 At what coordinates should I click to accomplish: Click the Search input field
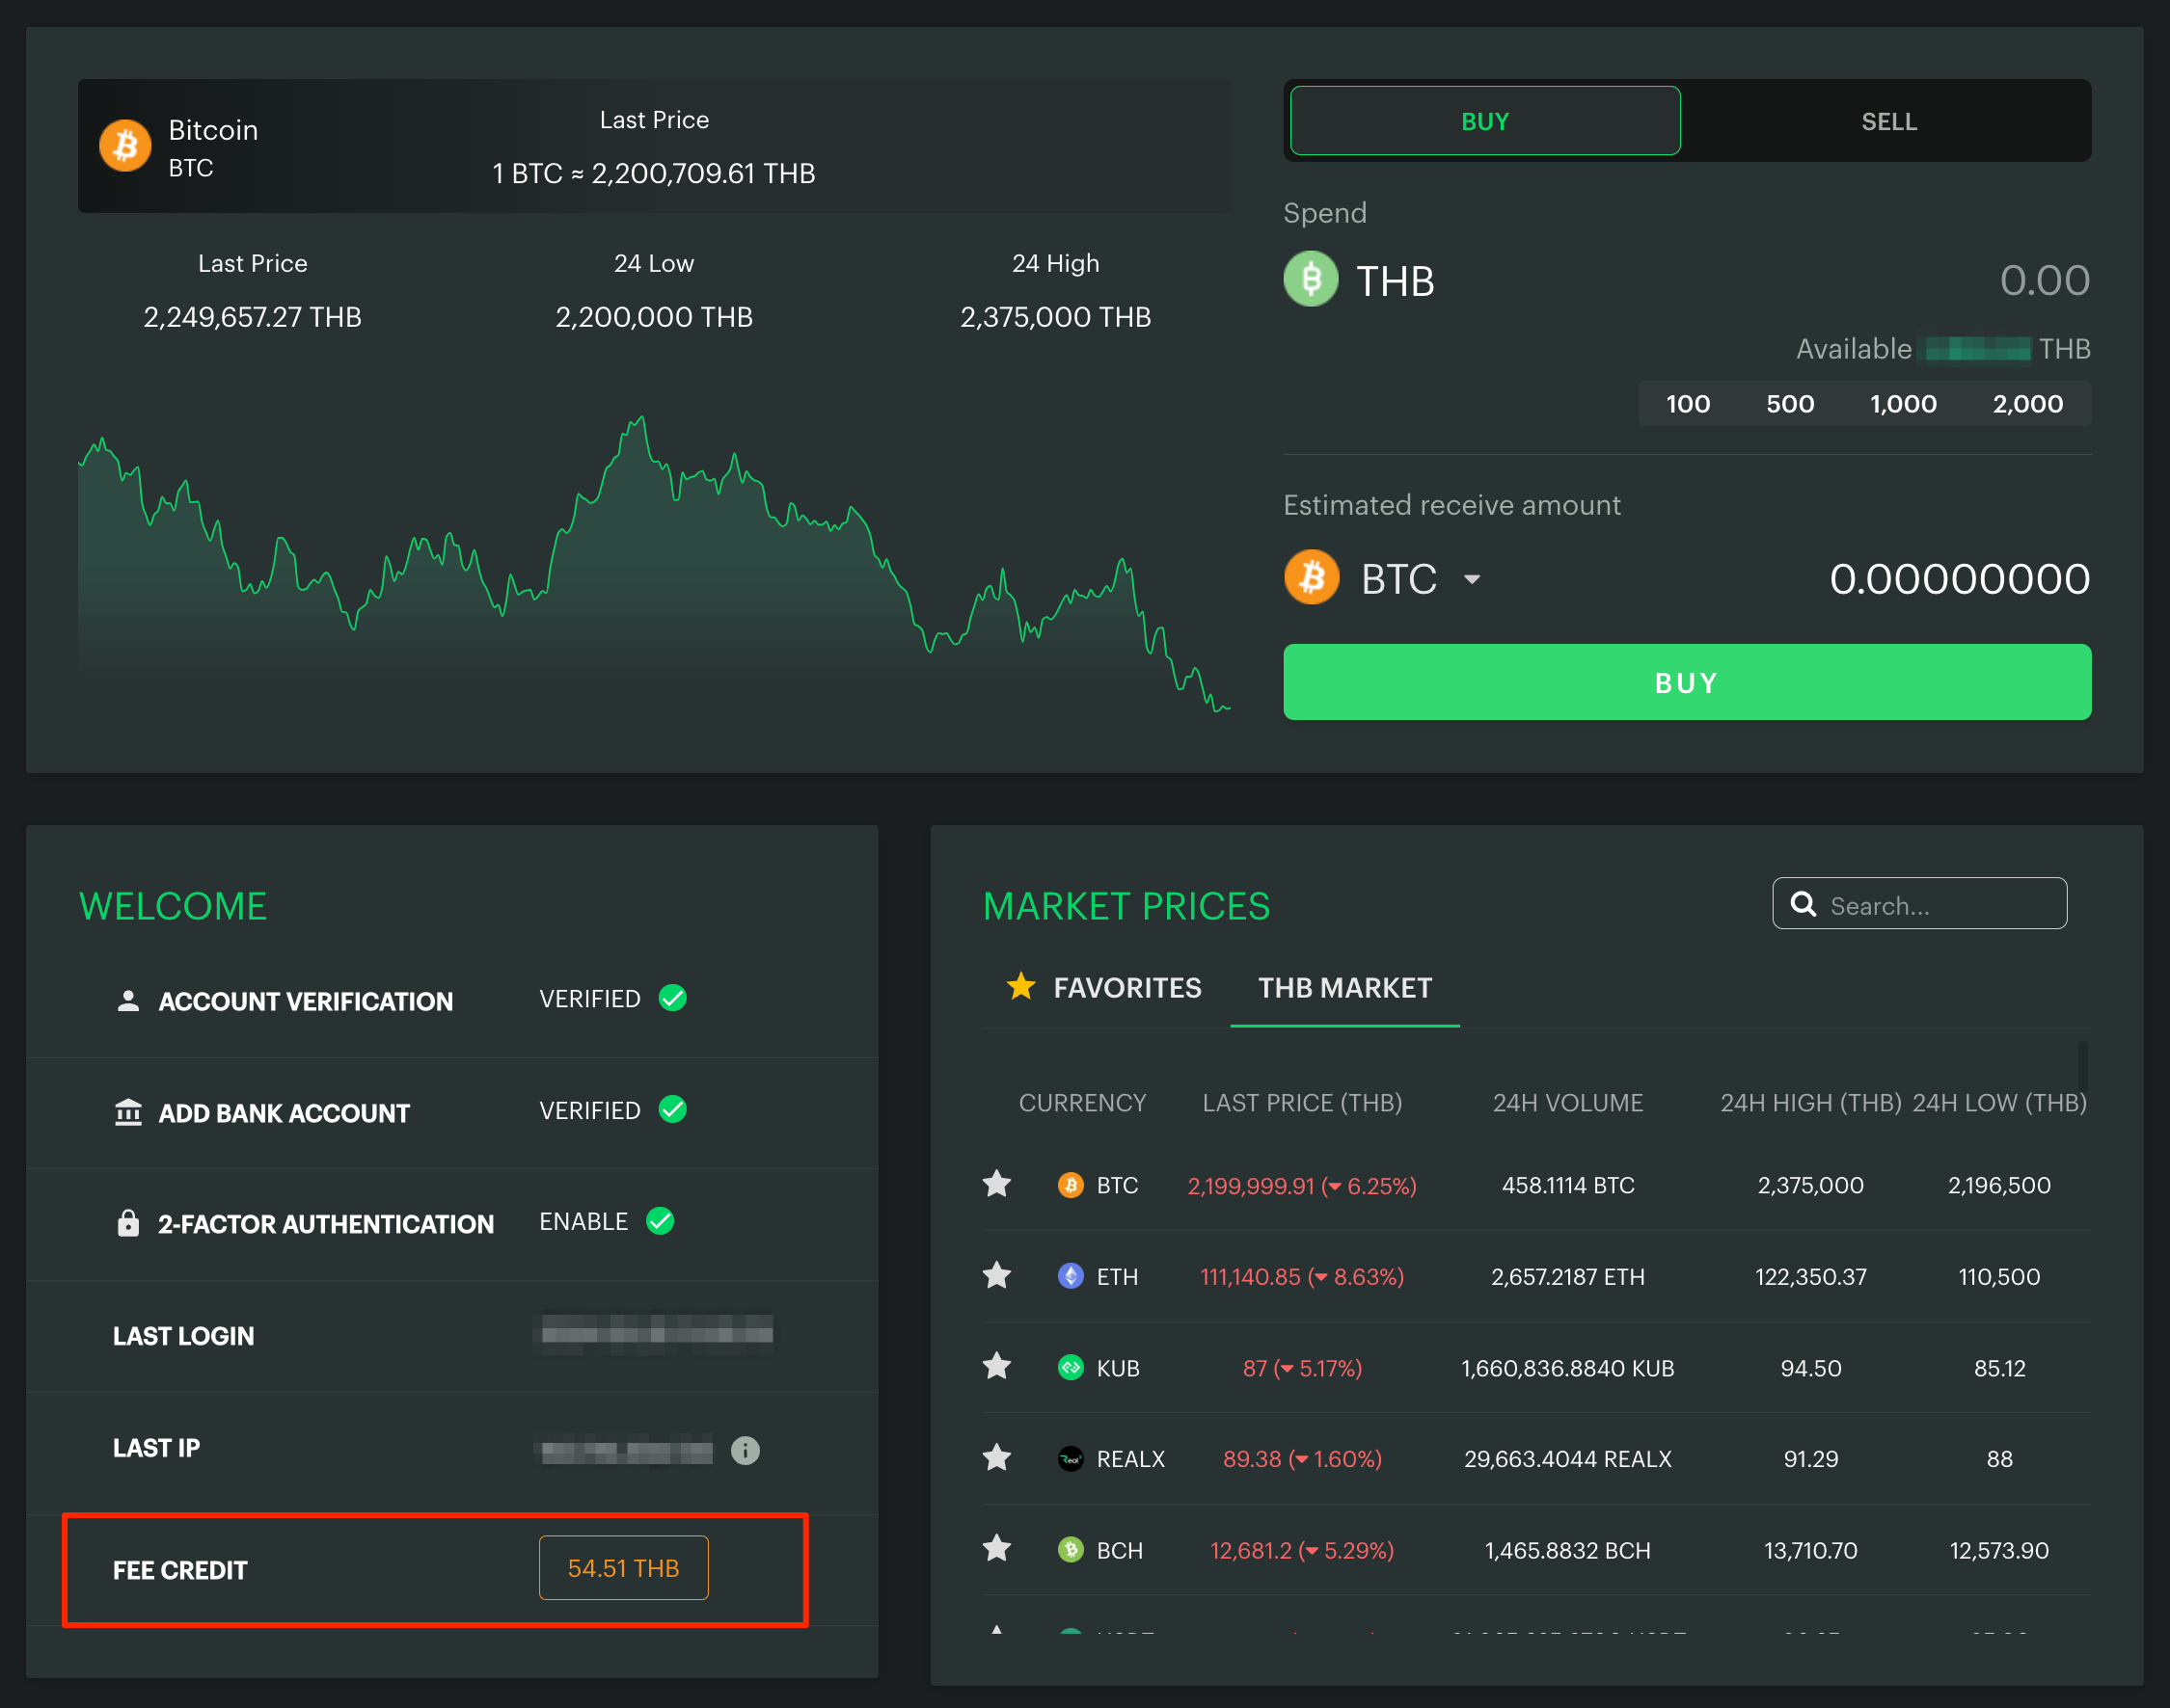(x=1936, y=905)
